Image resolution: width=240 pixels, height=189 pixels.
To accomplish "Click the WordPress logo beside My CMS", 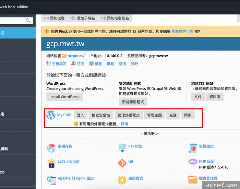I will 51,115.
